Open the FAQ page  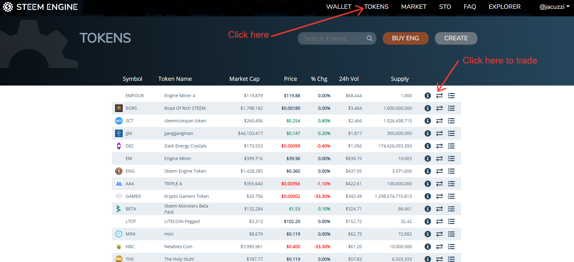(470, 7)
